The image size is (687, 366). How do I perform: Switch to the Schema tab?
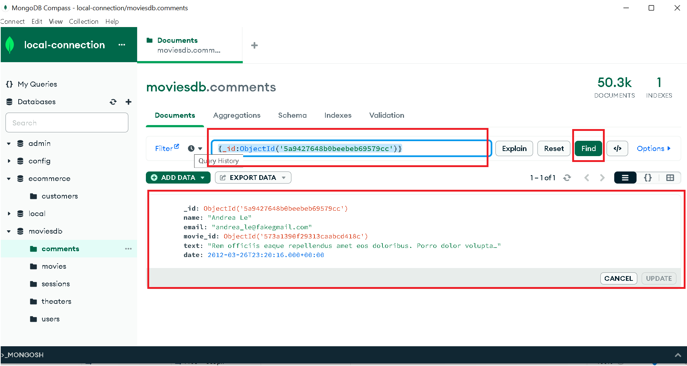tap(292, 116)
